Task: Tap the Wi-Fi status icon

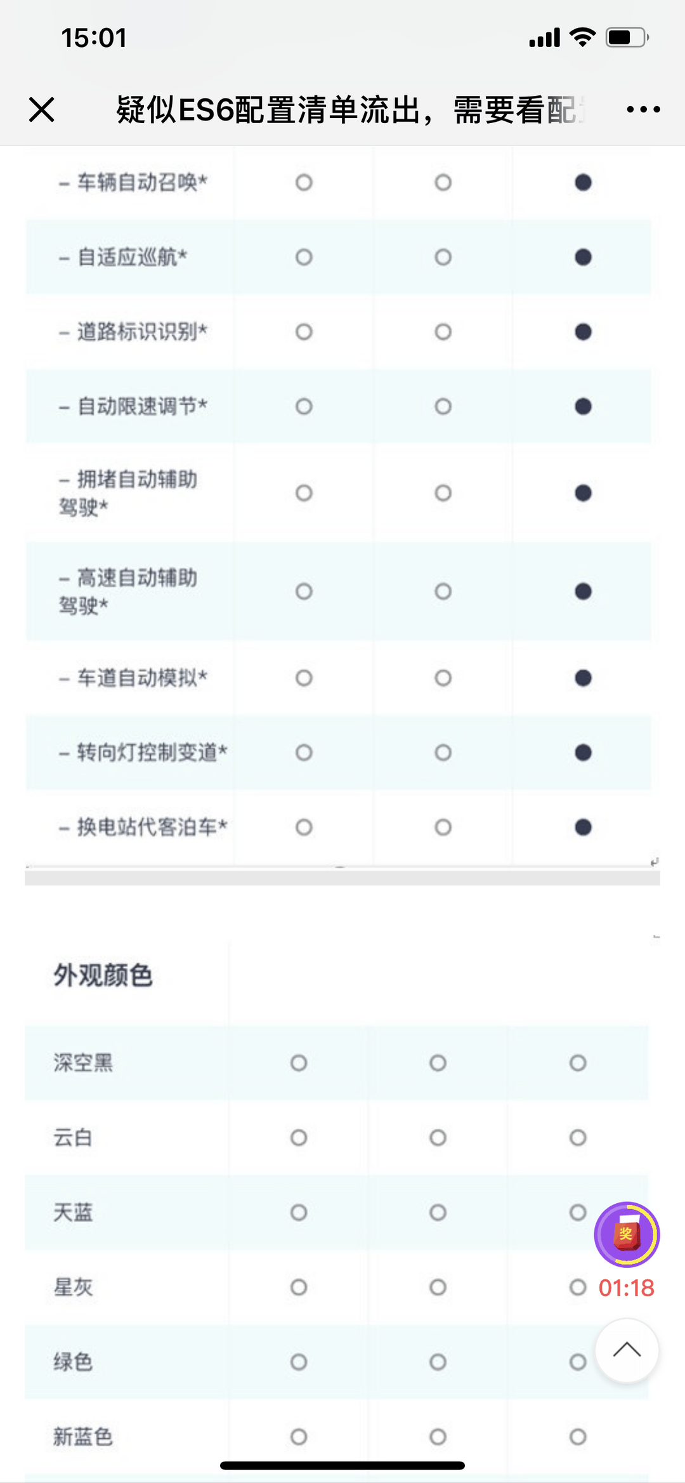Action: pyautogui.click(x=582, y=37)
